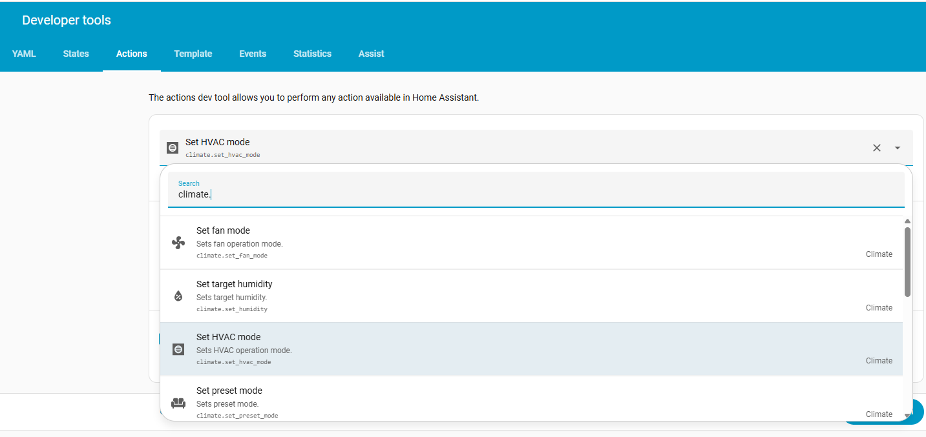Switch to the Assist tab
The width and height of the screenshot is (926, 437).
click(x=371, y=54)
